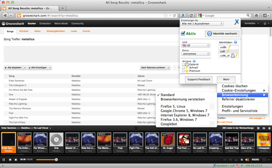272x168 pixels.
Task: Open the Wiedergabelisten tab
Action: coord(56,31)
